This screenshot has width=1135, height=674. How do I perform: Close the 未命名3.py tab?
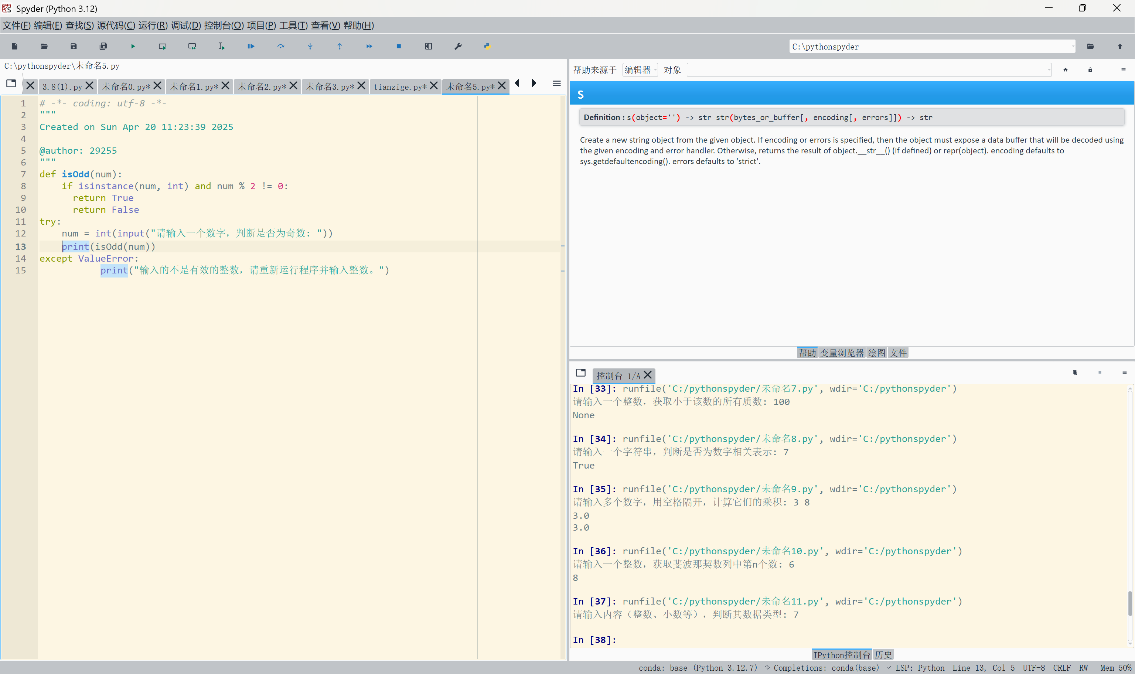[x=361, y=85]
